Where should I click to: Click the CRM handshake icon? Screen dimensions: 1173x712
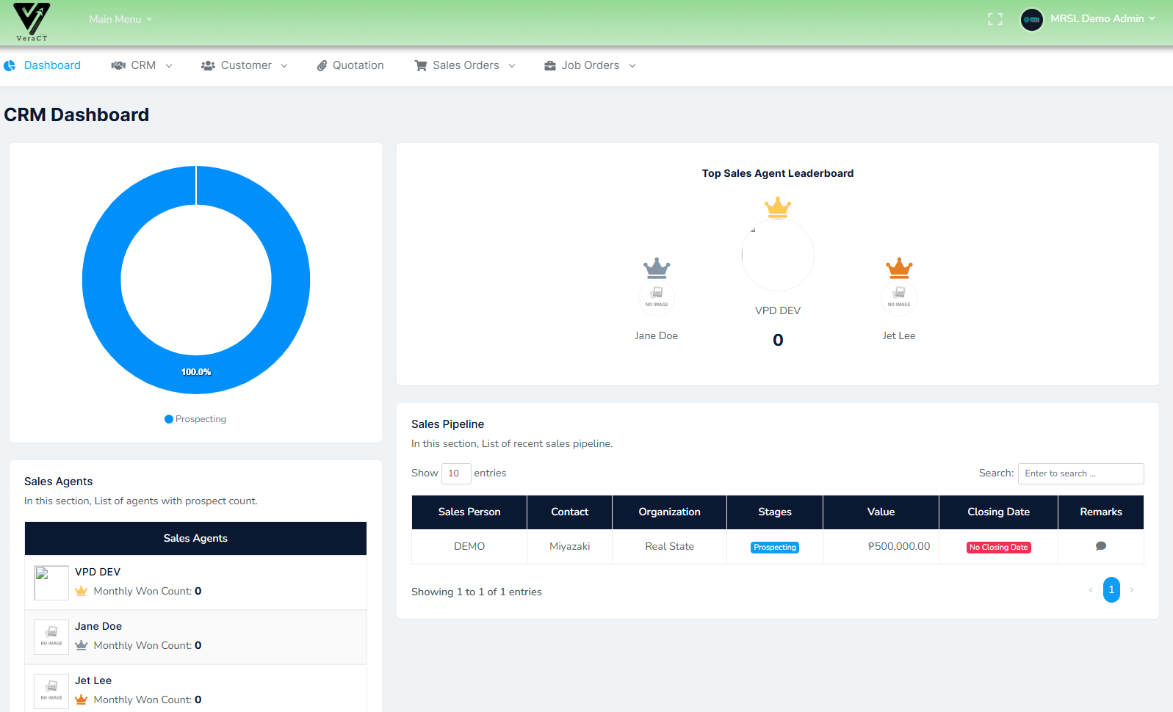[x=118, y=65]
